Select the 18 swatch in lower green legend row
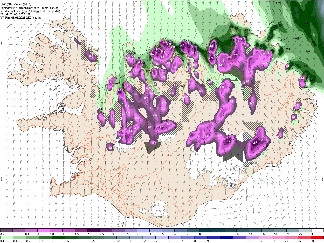This screenshot has width=324, height=243. pyautogui.click(x=278, y=237)
